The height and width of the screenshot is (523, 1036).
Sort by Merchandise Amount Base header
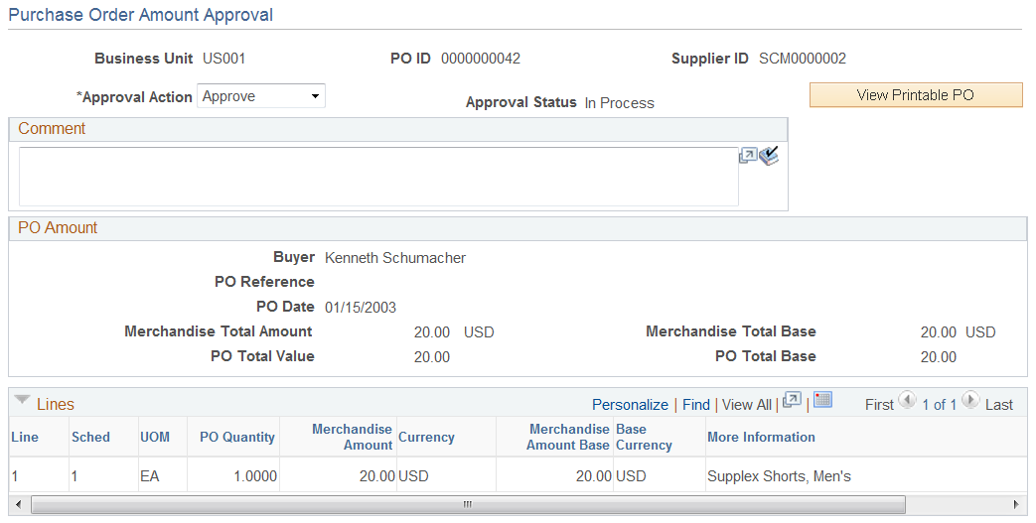coord(567,437)
